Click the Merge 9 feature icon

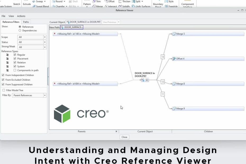174,108
